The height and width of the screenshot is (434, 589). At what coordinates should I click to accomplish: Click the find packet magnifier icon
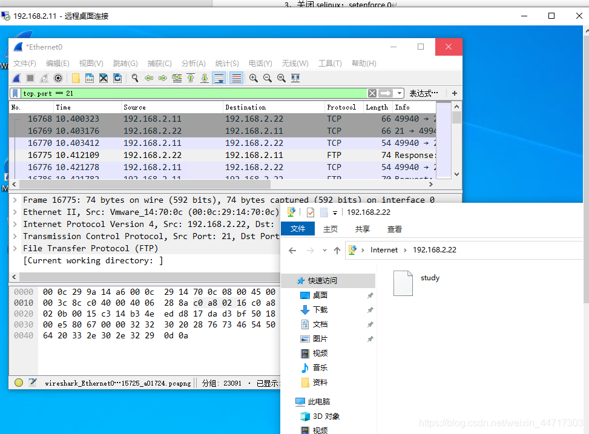coord(135,78)
